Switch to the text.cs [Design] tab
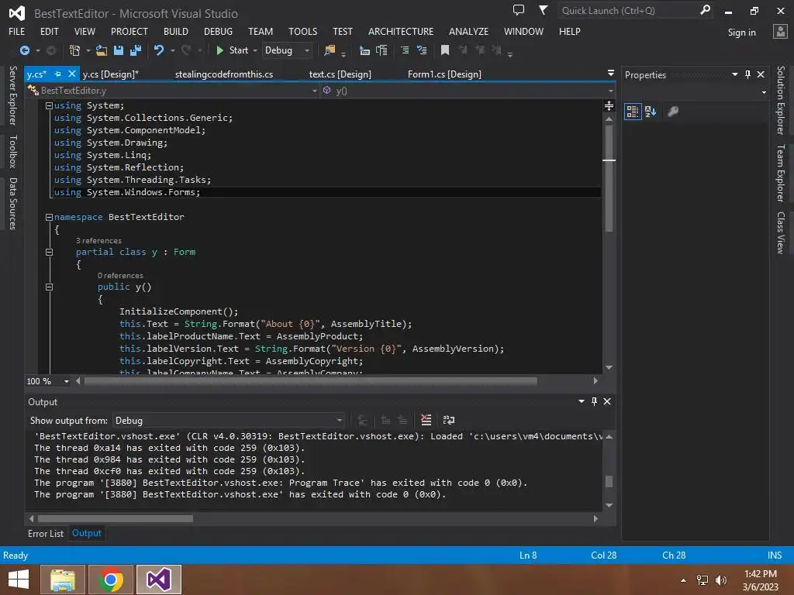Screen dimensions: 794x595 (340, 74)
